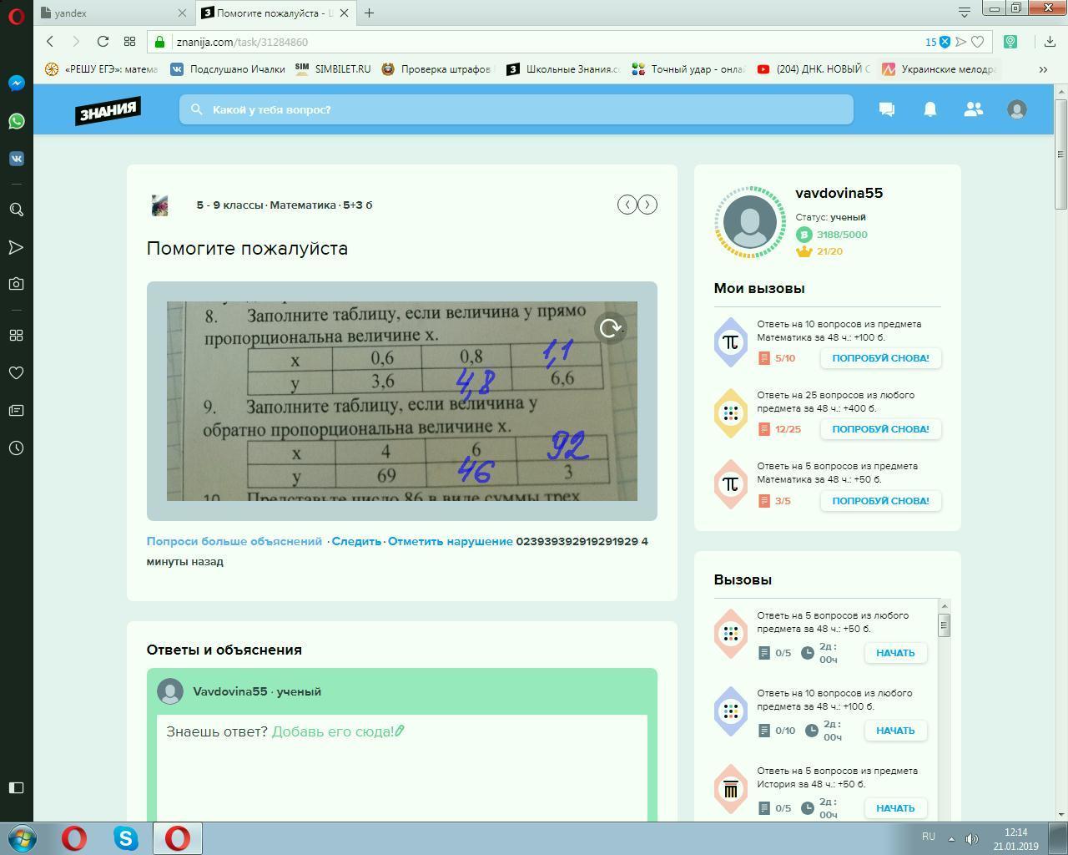Image resolution: width=1068 pixels, height=855 pixels.
Task: Open the snapshot camera tool in sidebar
Action: 16,284
